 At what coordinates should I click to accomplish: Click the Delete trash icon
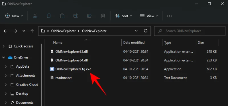click(x=103, y=16)
